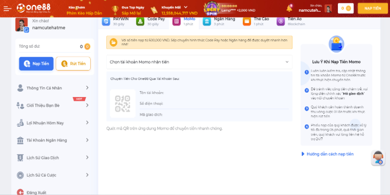Open the live support agent icon

(x=378, y=158)
